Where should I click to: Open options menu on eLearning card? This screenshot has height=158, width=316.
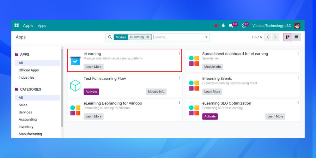(179, 53)
